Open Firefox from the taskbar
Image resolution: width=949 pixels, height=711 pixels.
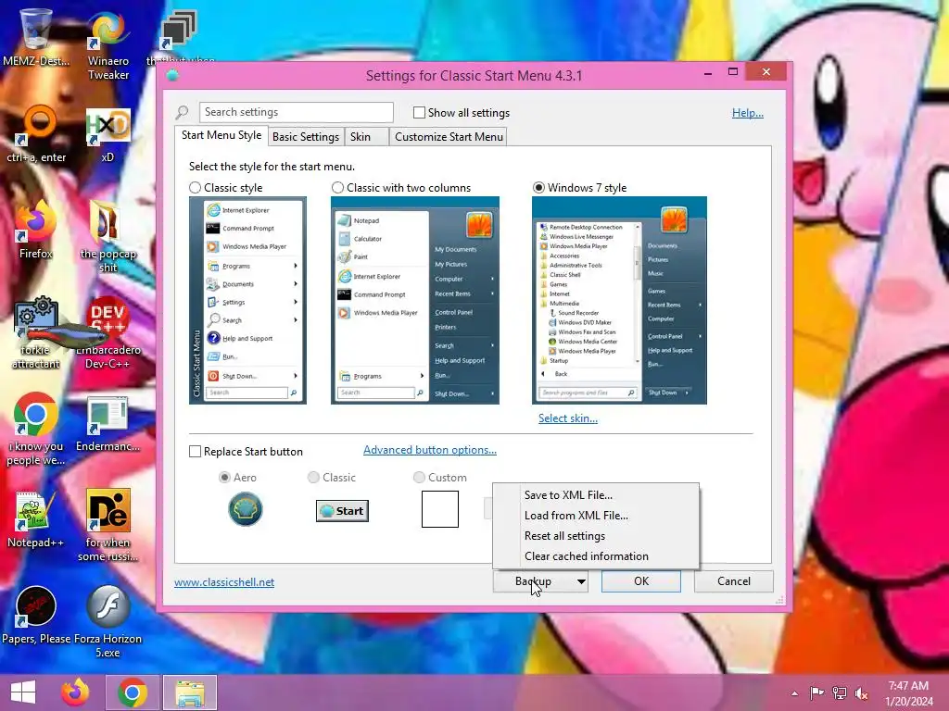(75, 692)
